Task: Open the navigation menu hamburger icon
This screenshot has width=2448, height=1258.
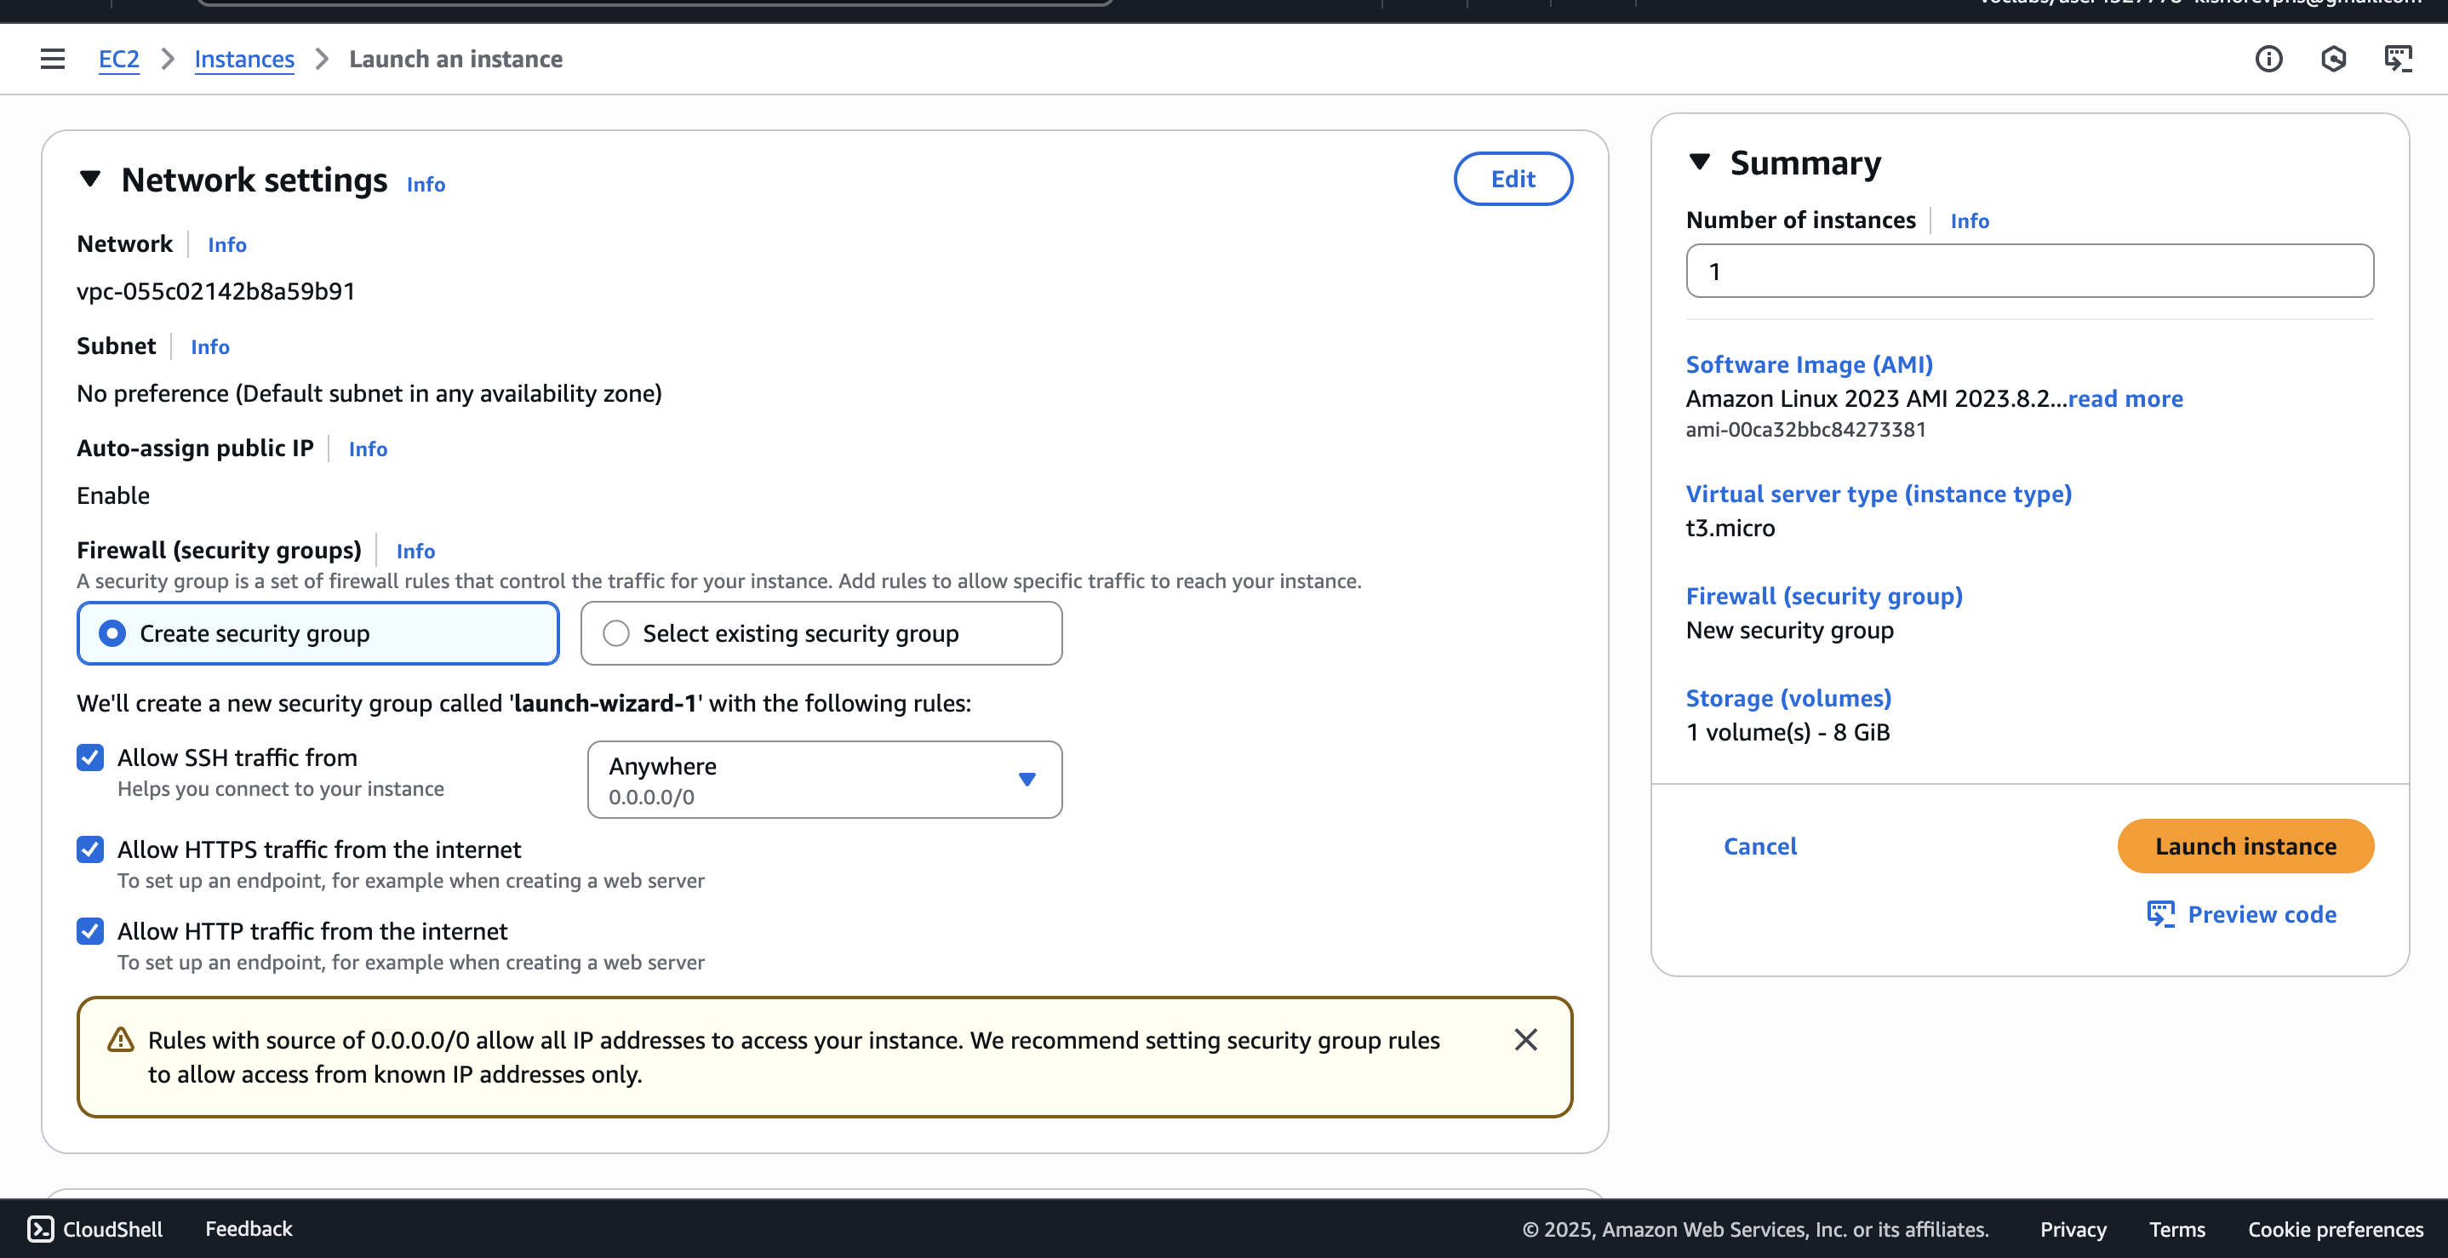Action: click(x=52, y=59)
